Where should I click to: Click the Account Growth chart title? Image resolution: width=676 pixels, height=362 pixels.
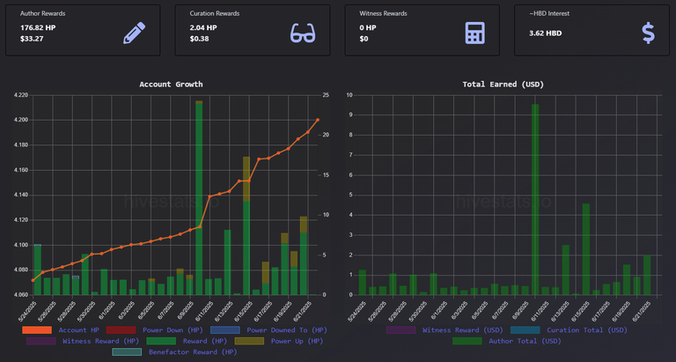pyautogui.click(x=171, y=85)
